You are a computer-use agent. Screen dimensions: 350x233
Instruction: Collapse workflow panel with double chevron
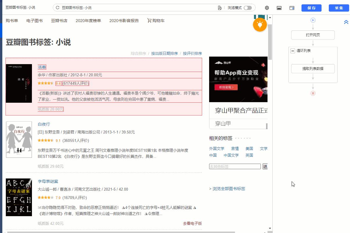(346, 22)
